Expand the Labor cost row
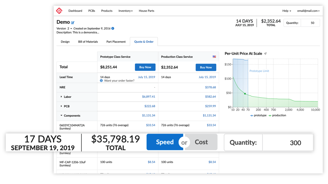 click(61, 97)
